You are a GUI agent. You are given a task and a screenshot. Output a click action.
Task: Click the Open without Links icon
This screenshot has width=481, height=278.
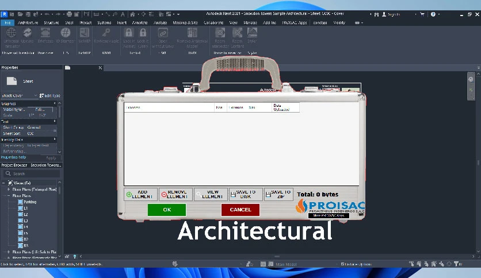point(163,33)
